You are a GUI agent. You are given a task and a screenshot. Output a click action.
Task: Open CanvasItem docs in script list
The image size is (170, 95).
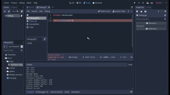pos(36,24)
